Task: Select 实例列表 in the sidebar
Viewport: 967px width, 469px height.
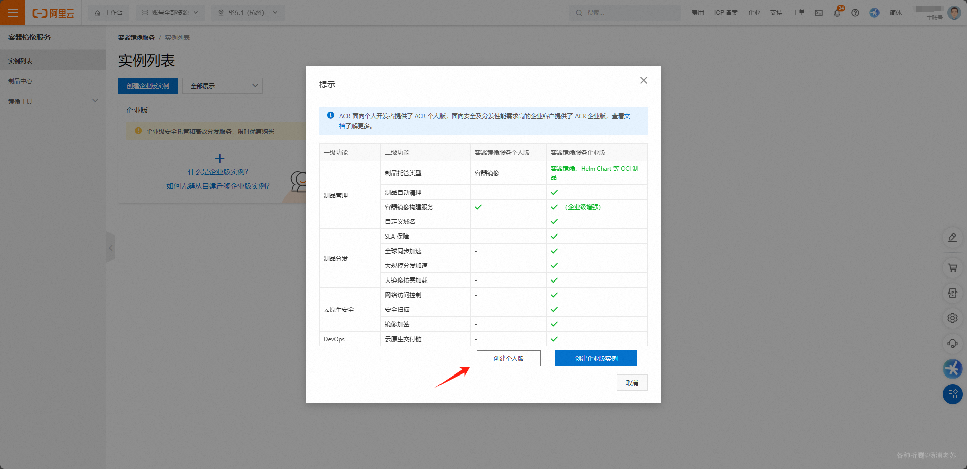Action: click(x=53, y=61)
